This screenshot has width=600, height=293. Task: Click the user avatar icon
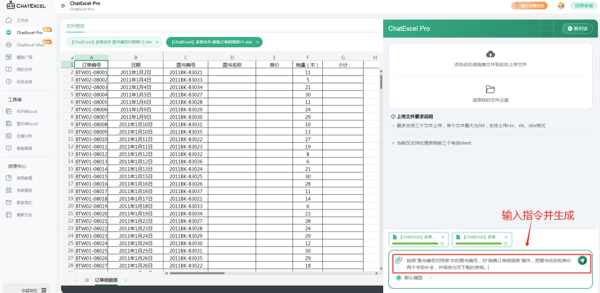(561, 6)
